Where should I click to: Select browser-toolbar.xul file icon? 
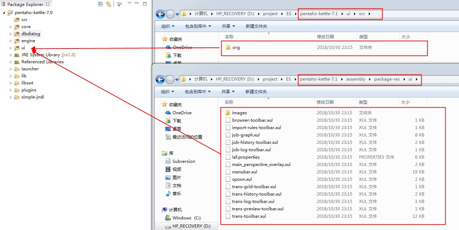[228, 120]
